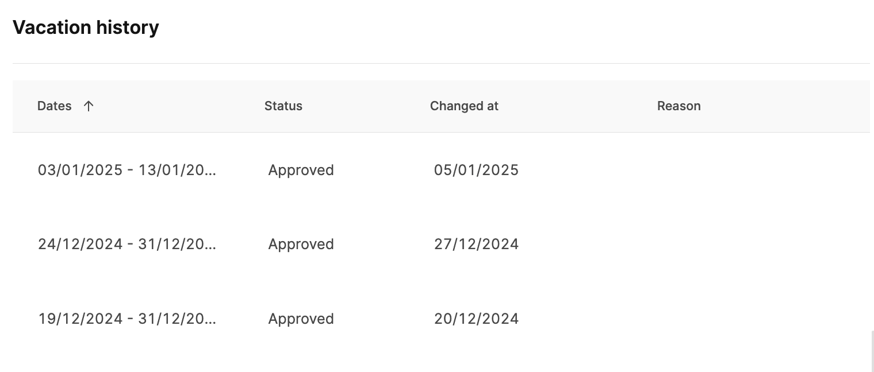874x372 pixels.
Task: Click Approved status of the 19/12/2024 vacation
Action: [x=301, y=319]
